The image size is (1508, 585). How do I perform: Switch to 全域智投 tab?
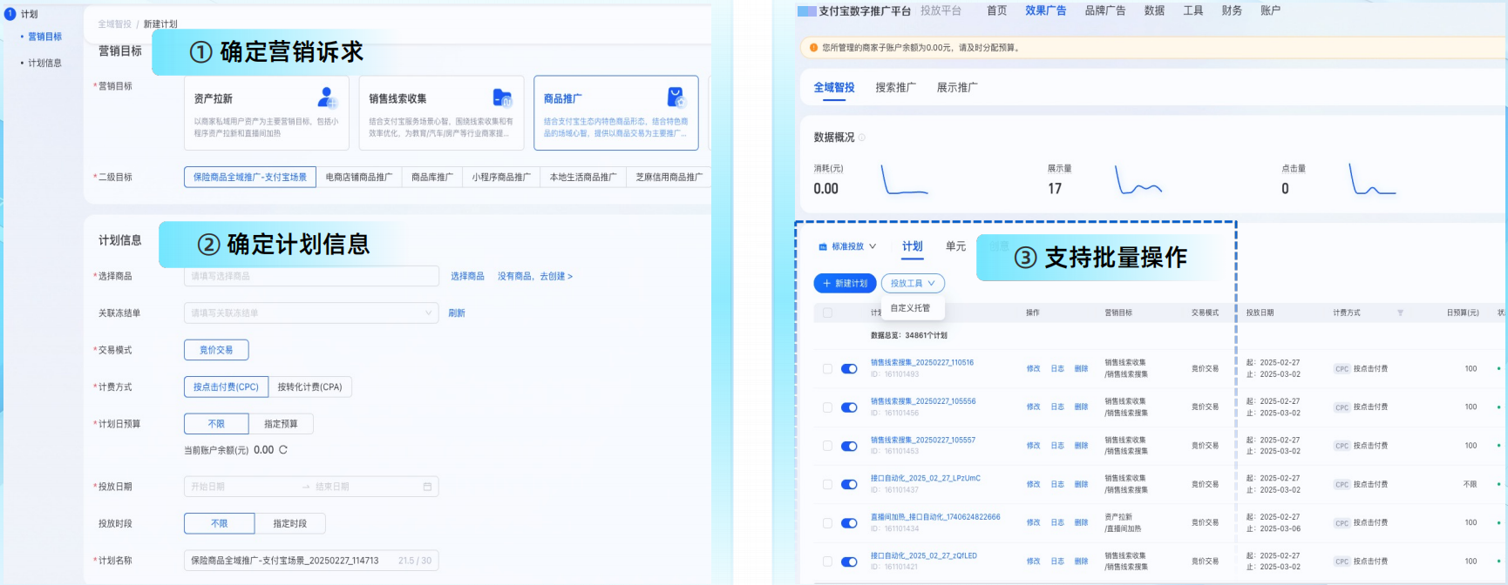[x=834, y=87]
